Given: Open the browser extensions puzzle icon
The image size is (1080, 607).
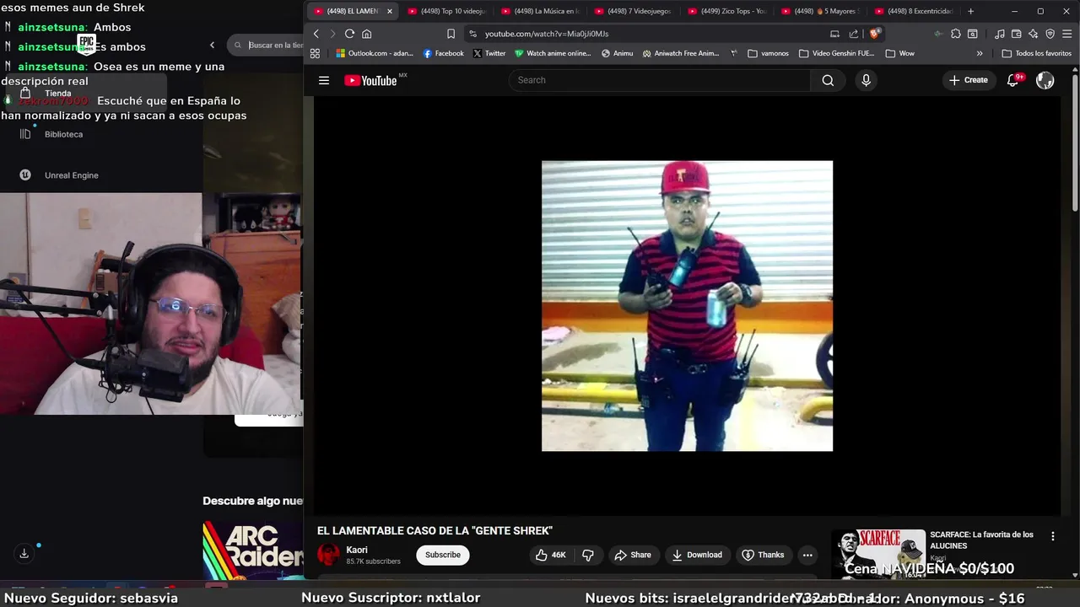Looking at the screenshot, I should 955,34.
